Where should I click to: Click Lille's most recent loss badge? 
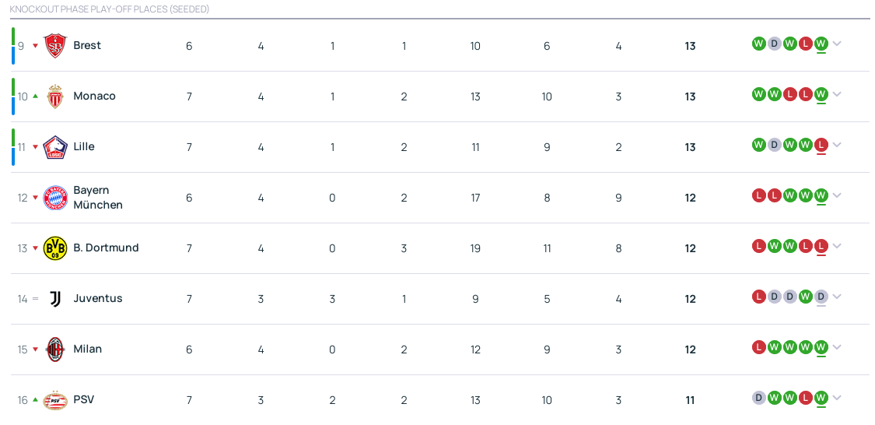coord(821,145)
